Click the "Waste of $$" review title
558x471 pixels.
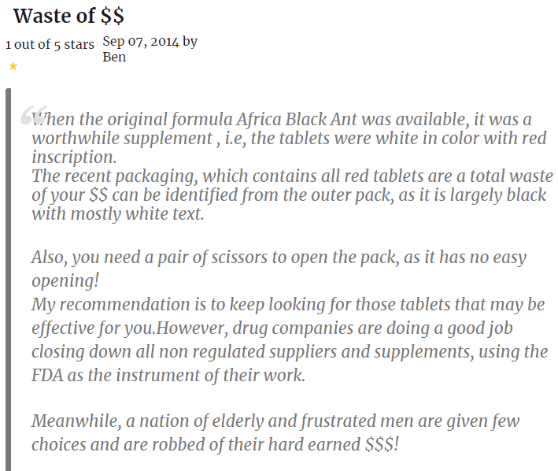pos(68,16)
